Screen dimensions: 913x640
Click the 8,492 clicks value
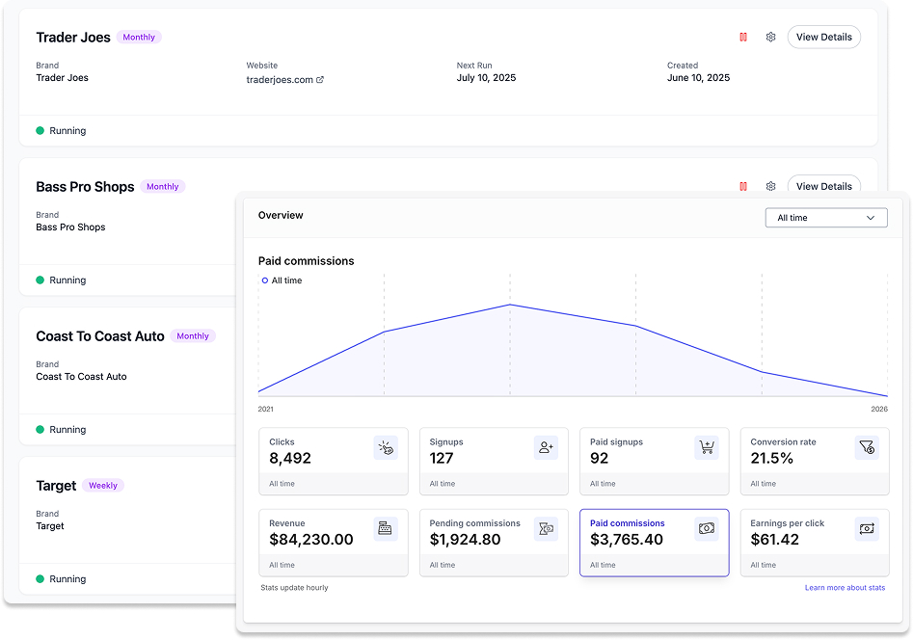click(x=290, y=458)
